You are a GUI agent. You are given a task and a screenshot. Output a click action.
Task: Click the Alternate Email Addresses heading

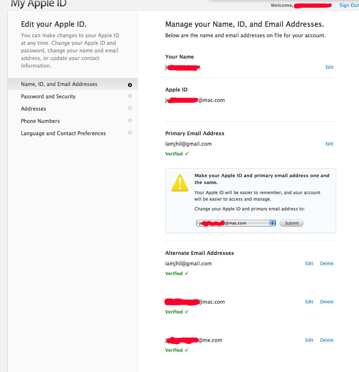tap(199, 253)
